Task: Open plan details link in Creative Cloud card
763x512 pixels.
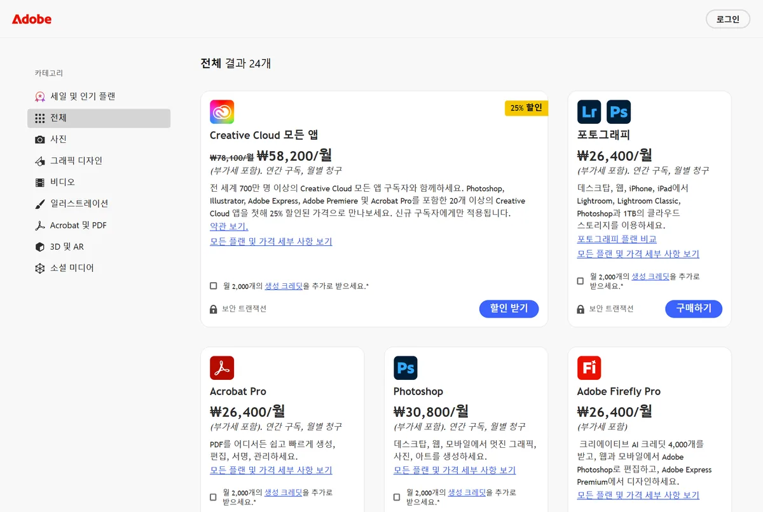Action: pos(271,241)
